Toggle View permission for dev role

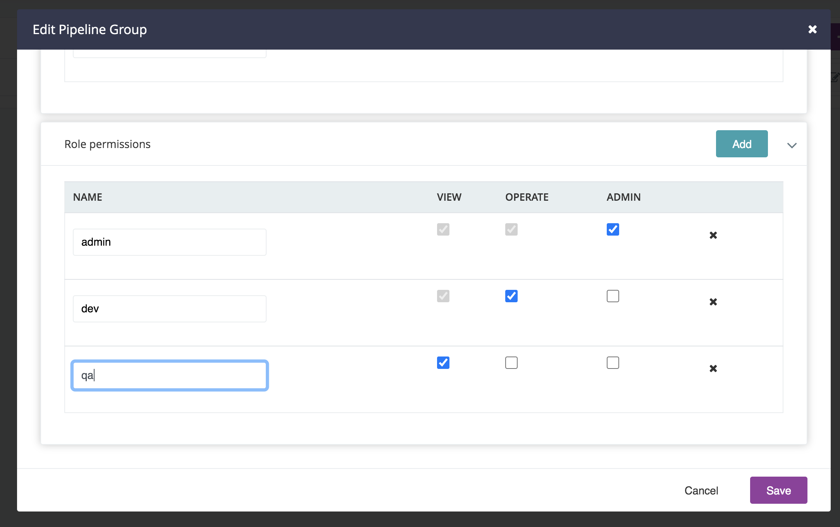point(443,296)
